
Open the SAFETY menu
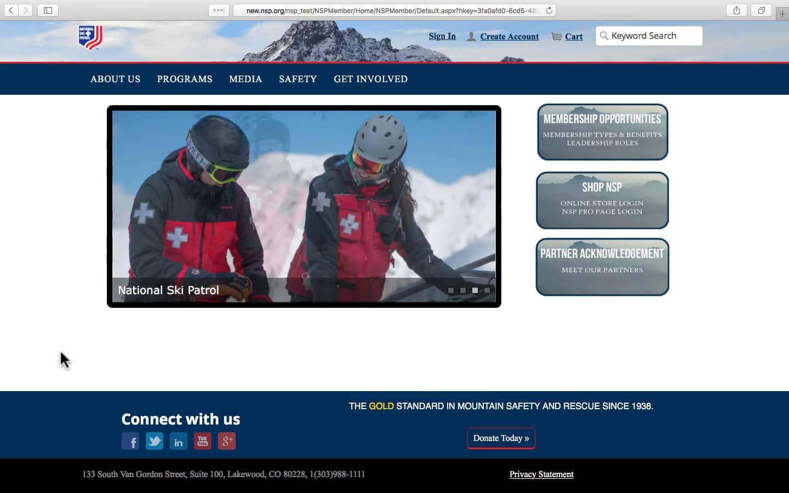pos(298,79)
